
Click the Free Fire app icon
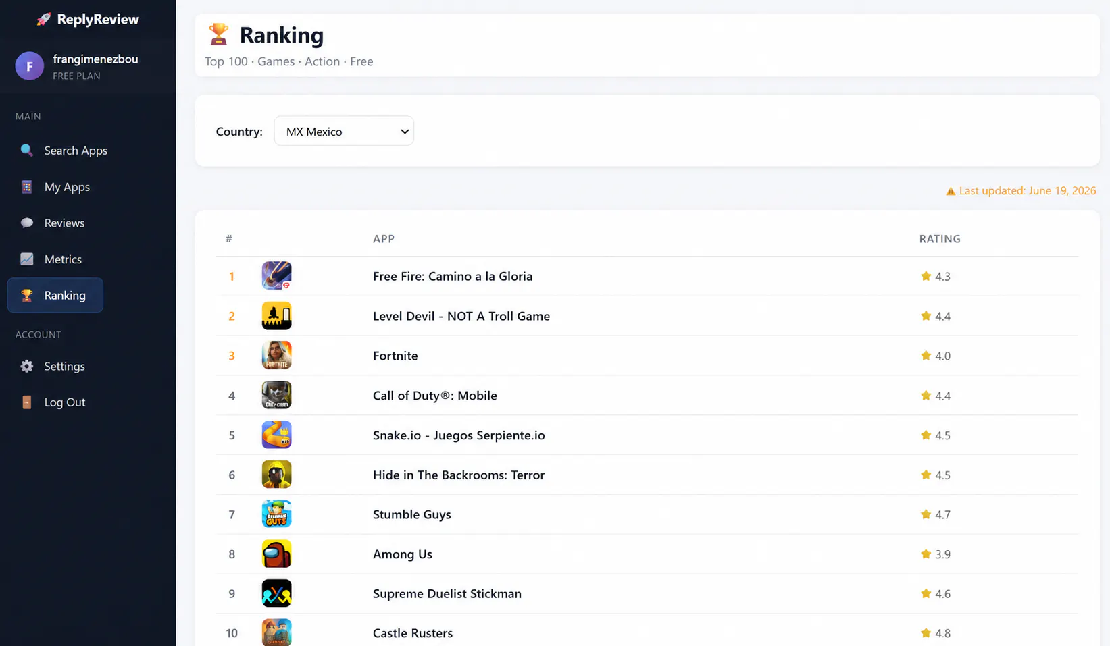[x=277, y=275]
